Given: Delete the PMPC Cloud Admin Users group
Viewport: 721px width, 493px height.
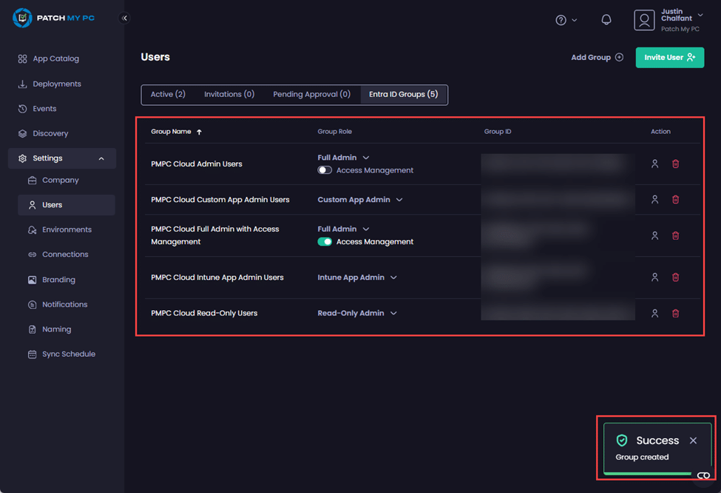Looking at the screenshot, I should pos(675,164).
